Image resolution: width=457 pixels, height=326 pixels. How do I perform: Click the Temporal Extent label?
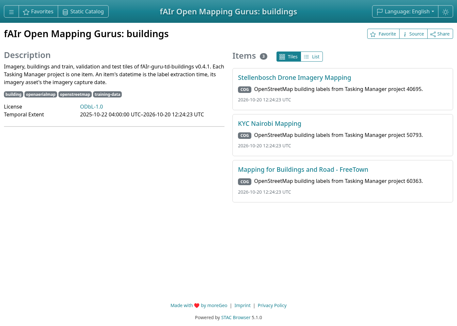[x=24, y=114]
